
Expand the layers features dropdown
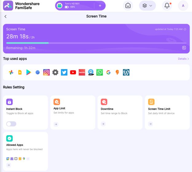point(147,6)
